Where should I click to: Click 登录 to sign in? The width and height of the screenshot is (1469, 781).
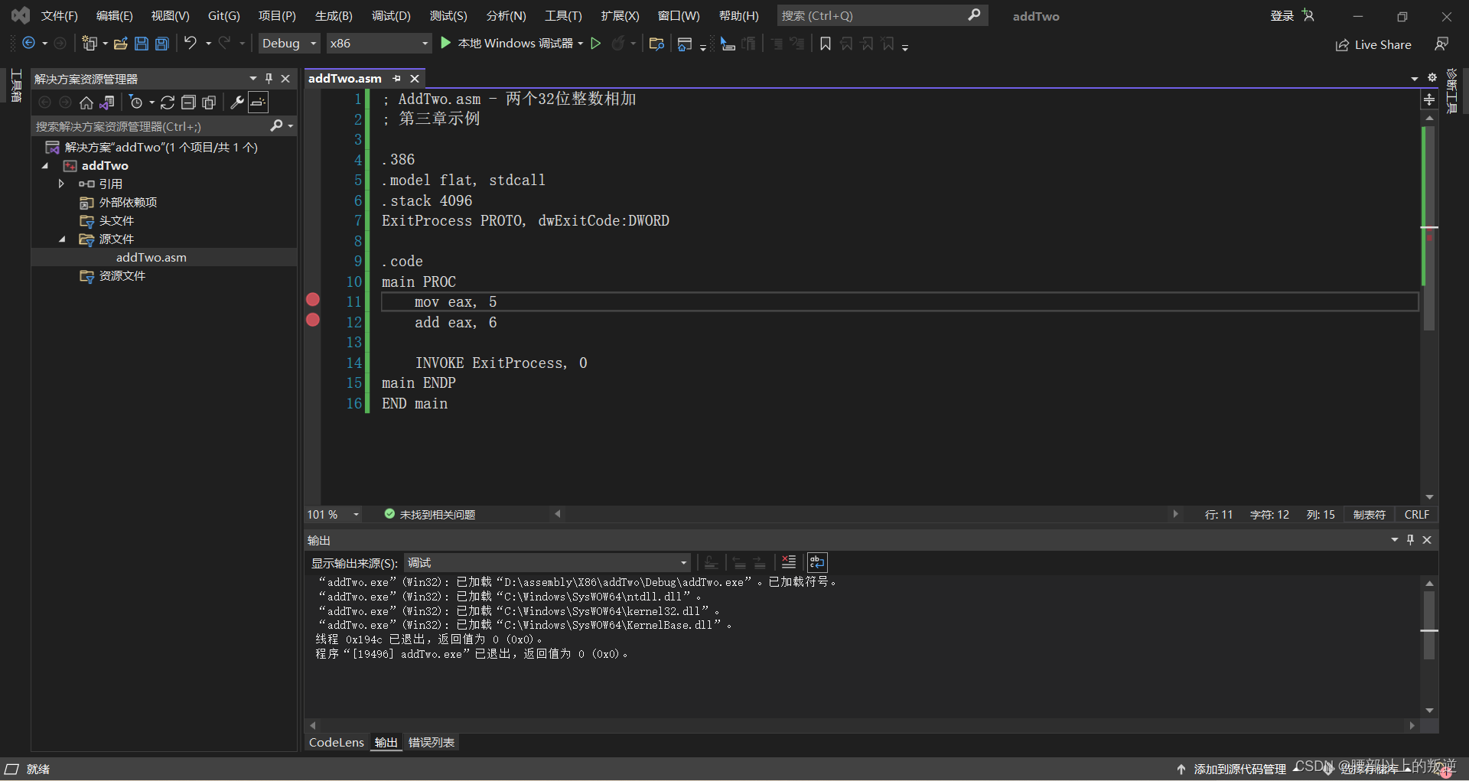(x=1282, y=16)
